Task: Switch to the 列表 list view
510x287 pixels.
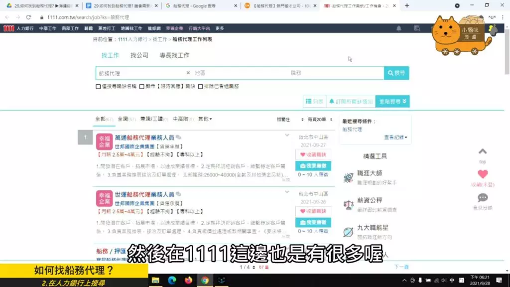Action: [x=314, y=102]
